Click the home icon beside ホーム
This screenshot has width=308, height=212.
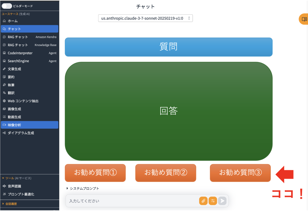point(4,21)
